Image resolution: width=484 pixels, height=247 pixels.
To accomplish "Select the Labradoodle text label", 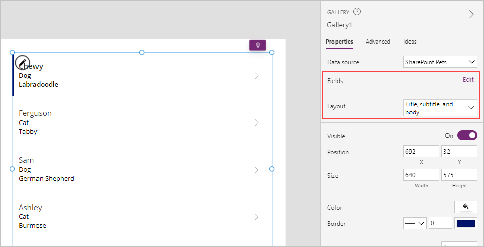I will (39, 84).
